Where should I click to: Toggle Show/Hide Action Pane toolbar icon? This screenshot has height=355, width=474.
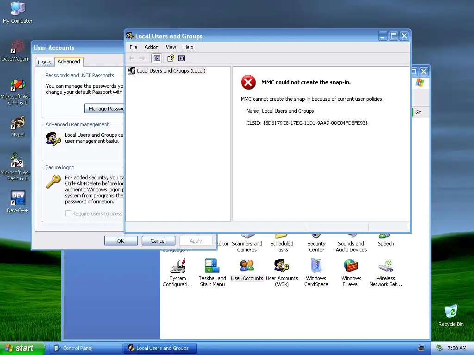pyautogui.click(x=181, y=58)
